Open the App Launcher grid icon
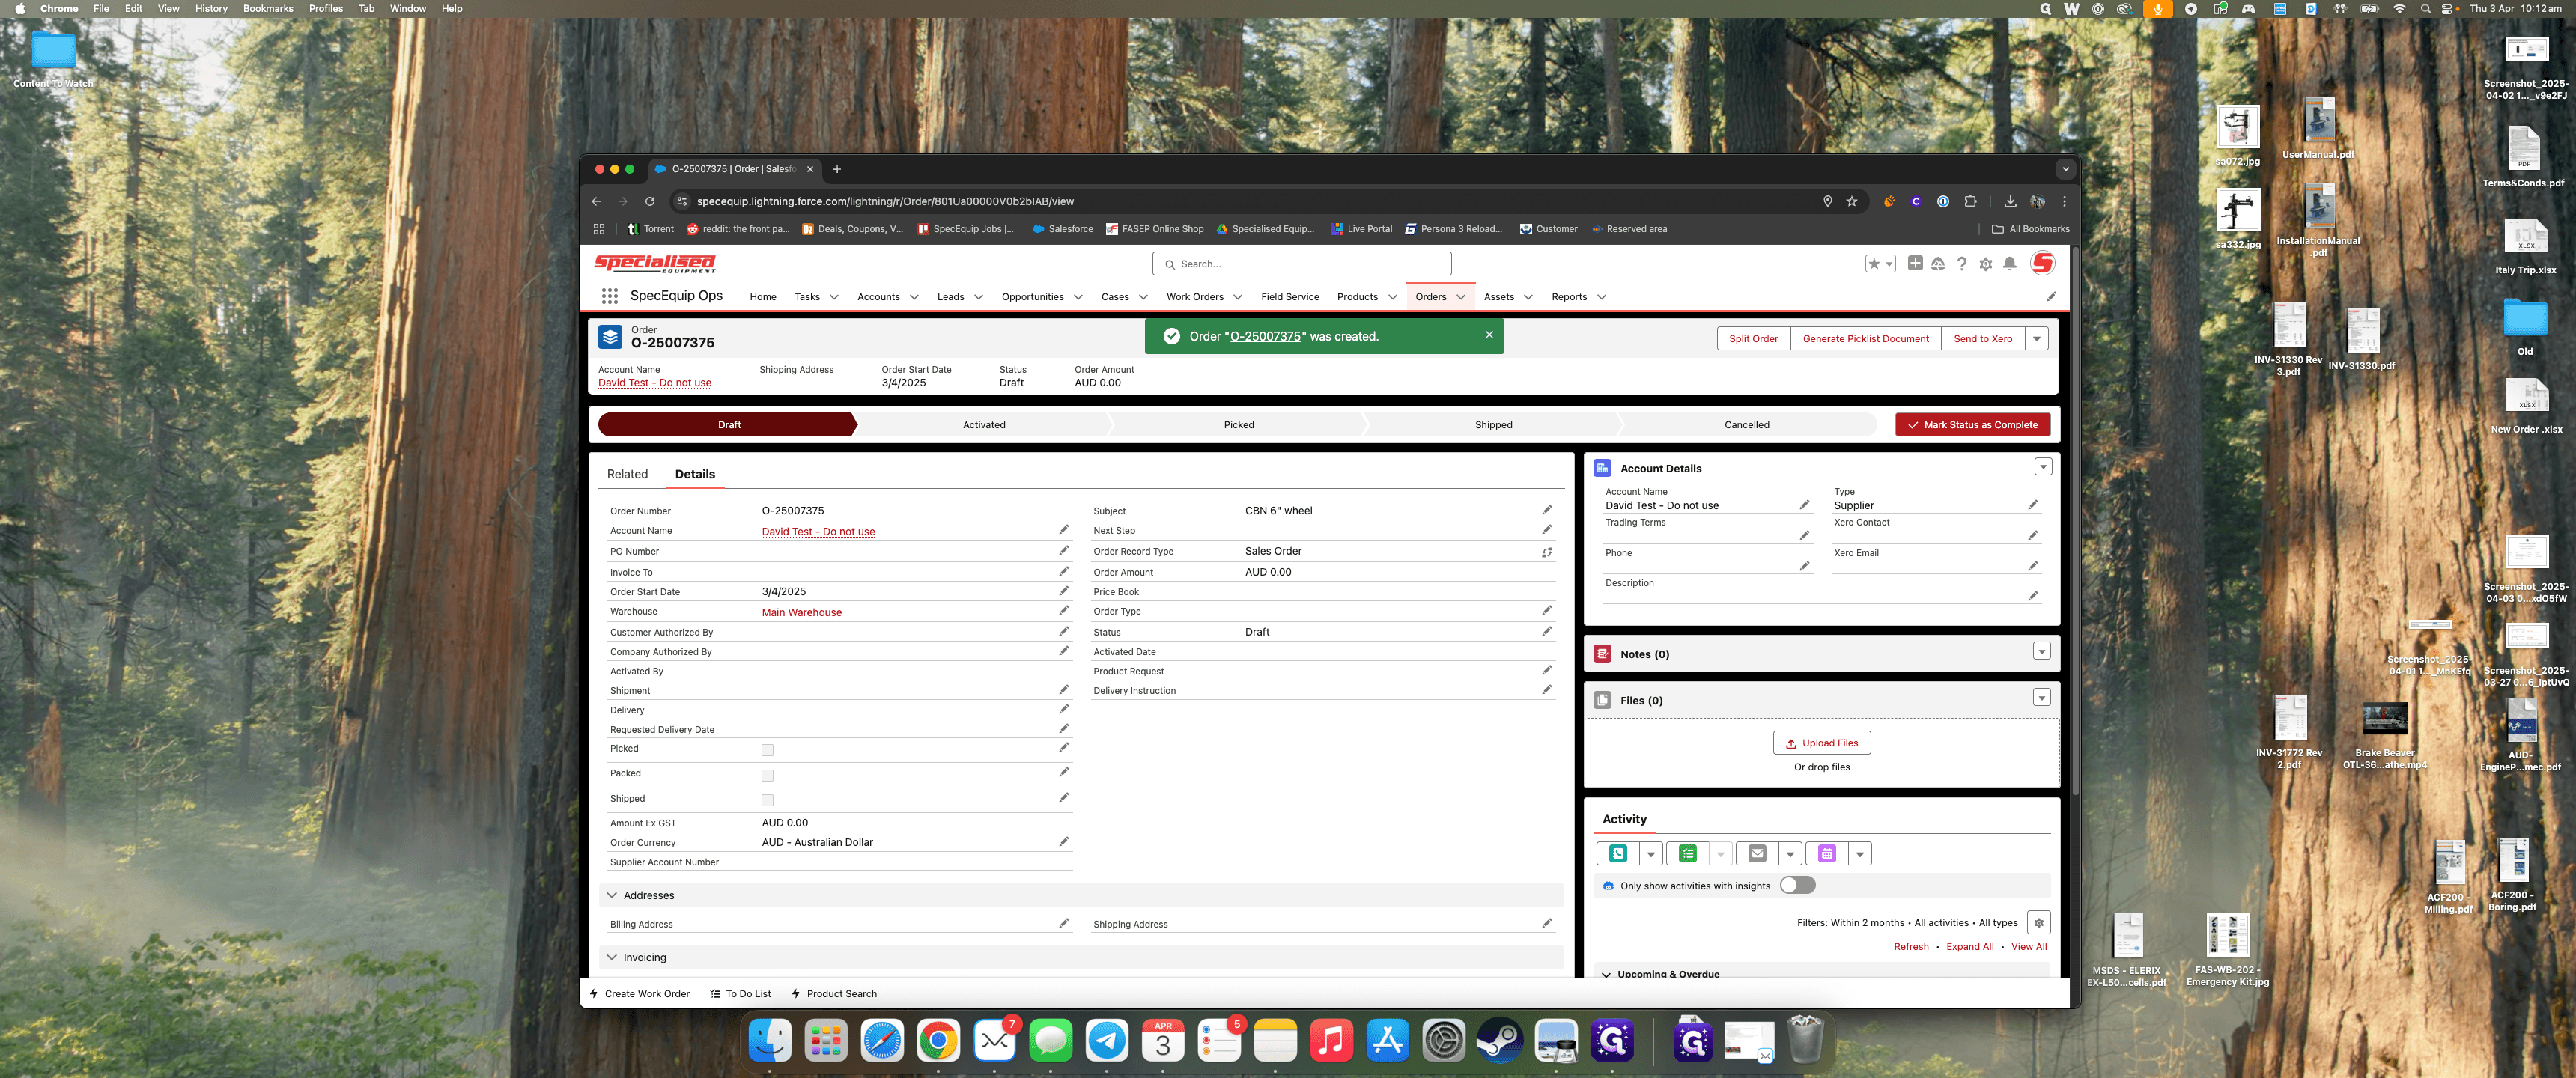The image size is (2576, 1078). (x=609, y=296)
